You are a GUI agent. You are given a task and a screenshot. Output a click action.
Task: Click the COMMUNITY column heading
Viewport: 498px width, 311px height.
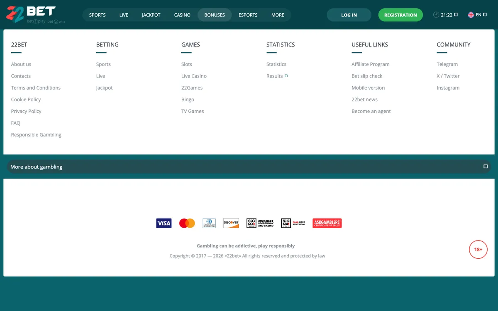(x=454, y=45)
